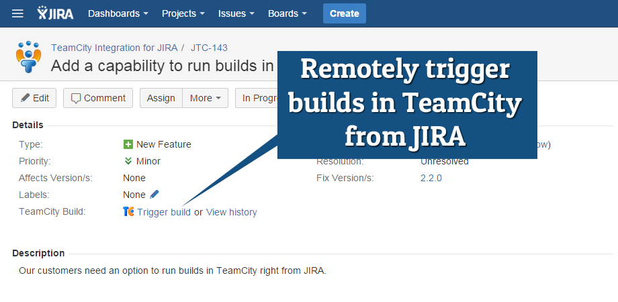The width and height of the screenshot is (618, 302).
Task: Click the Edit issue button
Action: 34,98
